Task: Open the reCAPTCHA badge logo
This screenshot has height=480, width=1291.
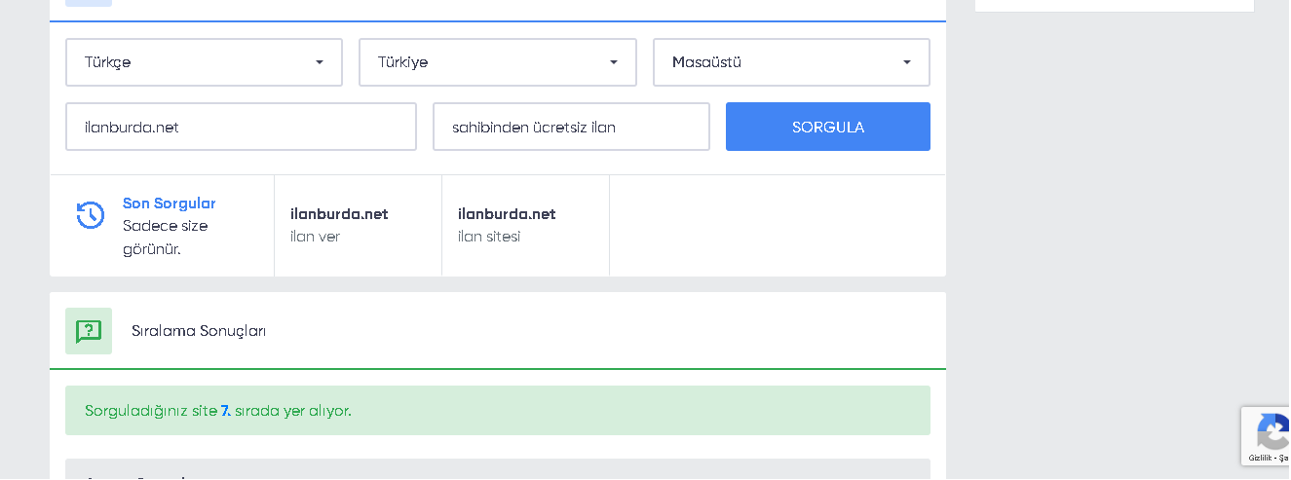Action: tap(1273, 431)
